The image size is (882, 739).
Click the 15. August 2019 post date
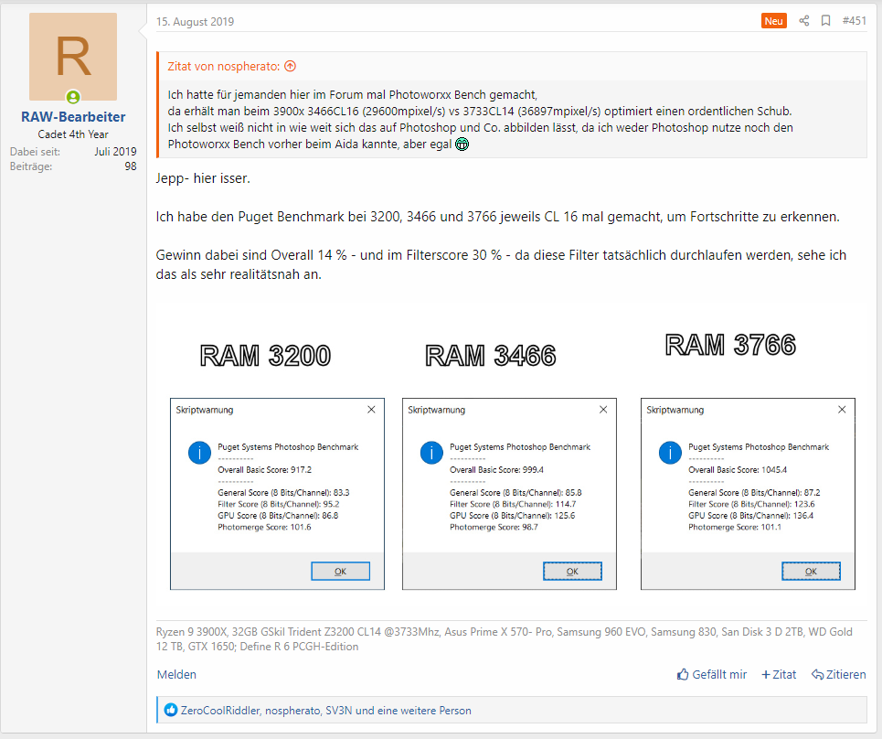[196, 21]
